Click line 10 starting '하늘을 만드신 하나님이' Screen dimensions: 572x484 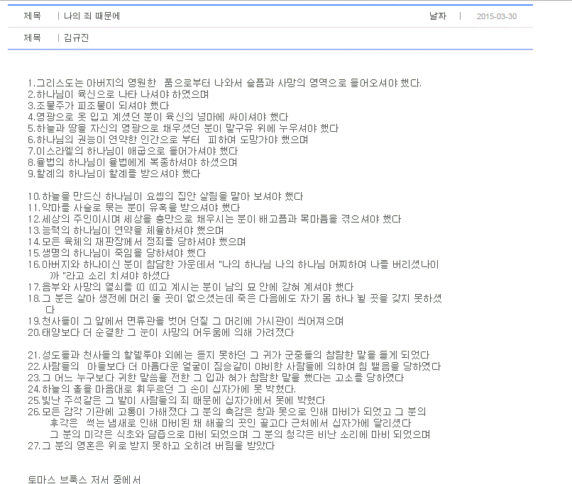click(165, 196)
